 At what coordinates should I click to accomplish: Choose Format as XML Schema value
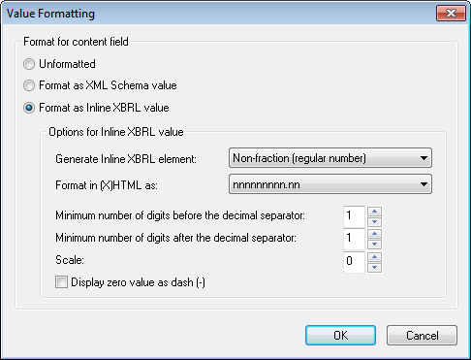point(29,85)
